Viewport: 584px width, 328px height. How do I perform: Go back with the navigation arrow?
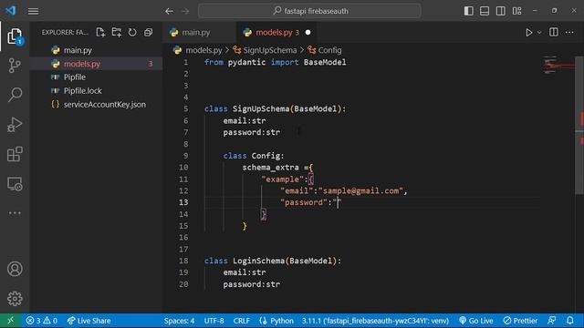[169, 11]
